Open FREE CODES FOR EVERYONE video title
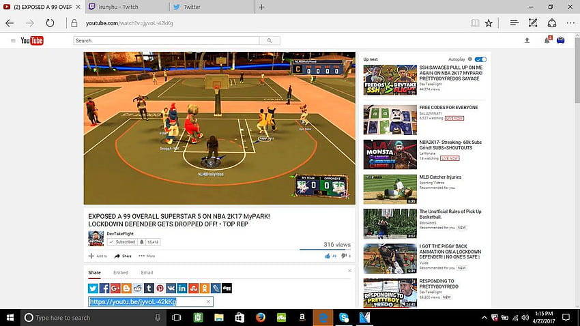This screenshot has height=326, width=580. click(448, 108)
